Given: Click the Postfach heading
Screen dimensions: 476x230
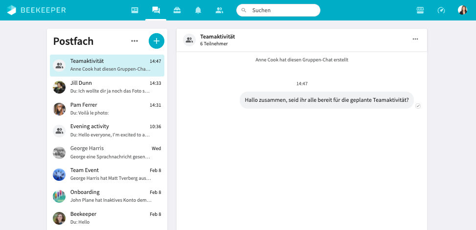Looking at the screenshot, I should tap(73, 41).
